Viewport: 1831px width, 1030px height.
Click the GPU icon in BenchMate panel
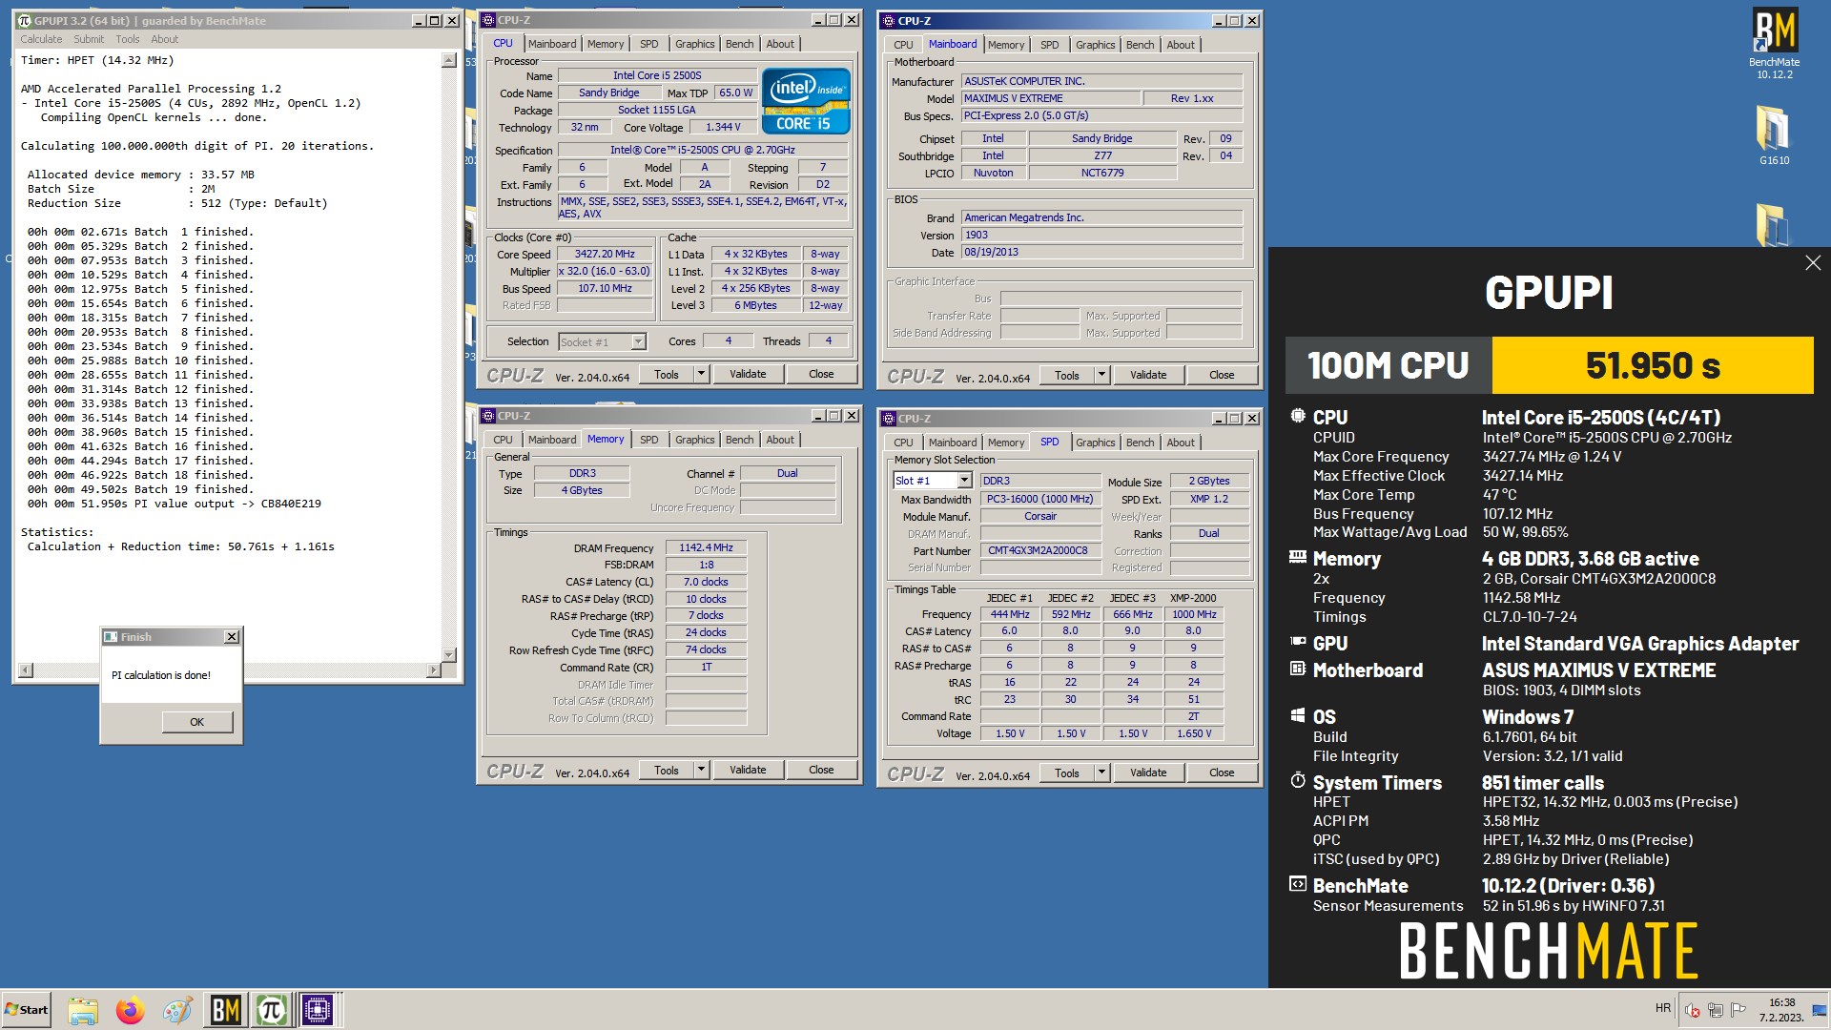(x=1298, y=642)
